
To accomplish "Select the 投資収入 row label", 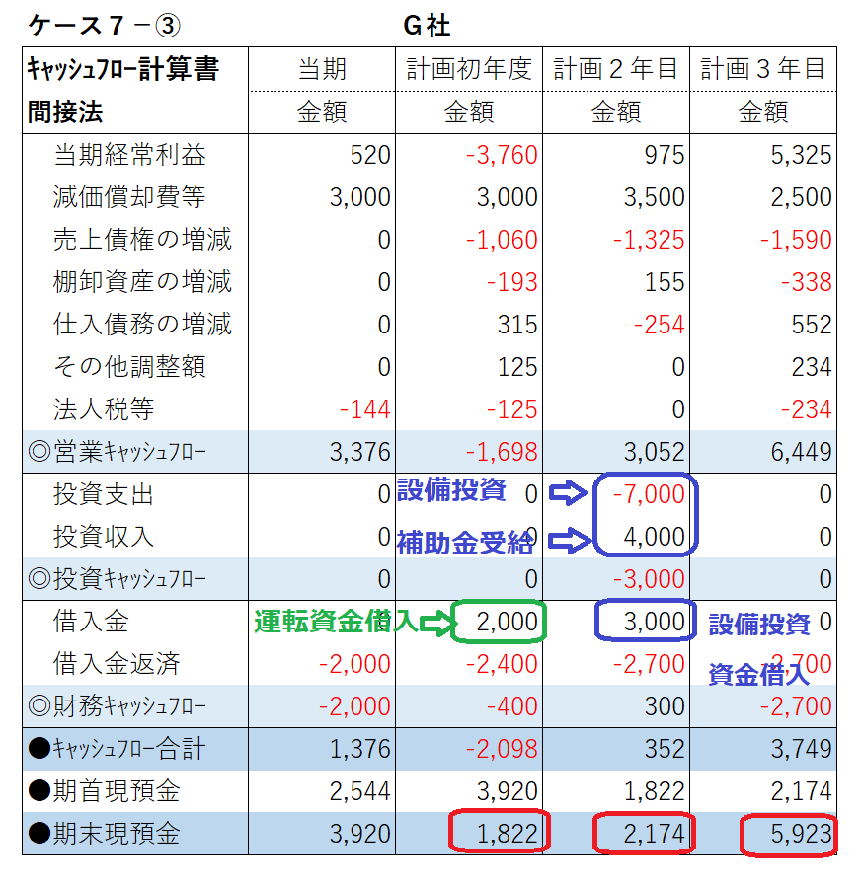I will [x=104, y=537].
